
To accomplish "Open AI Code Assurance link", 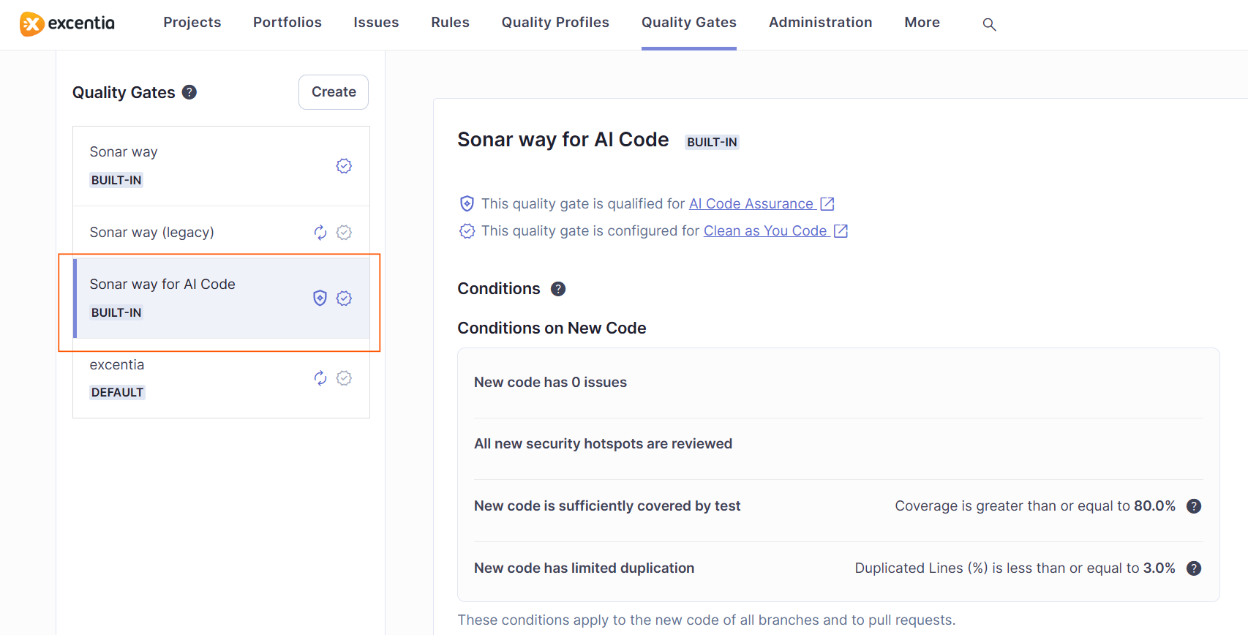I will (x=751, y=203).
